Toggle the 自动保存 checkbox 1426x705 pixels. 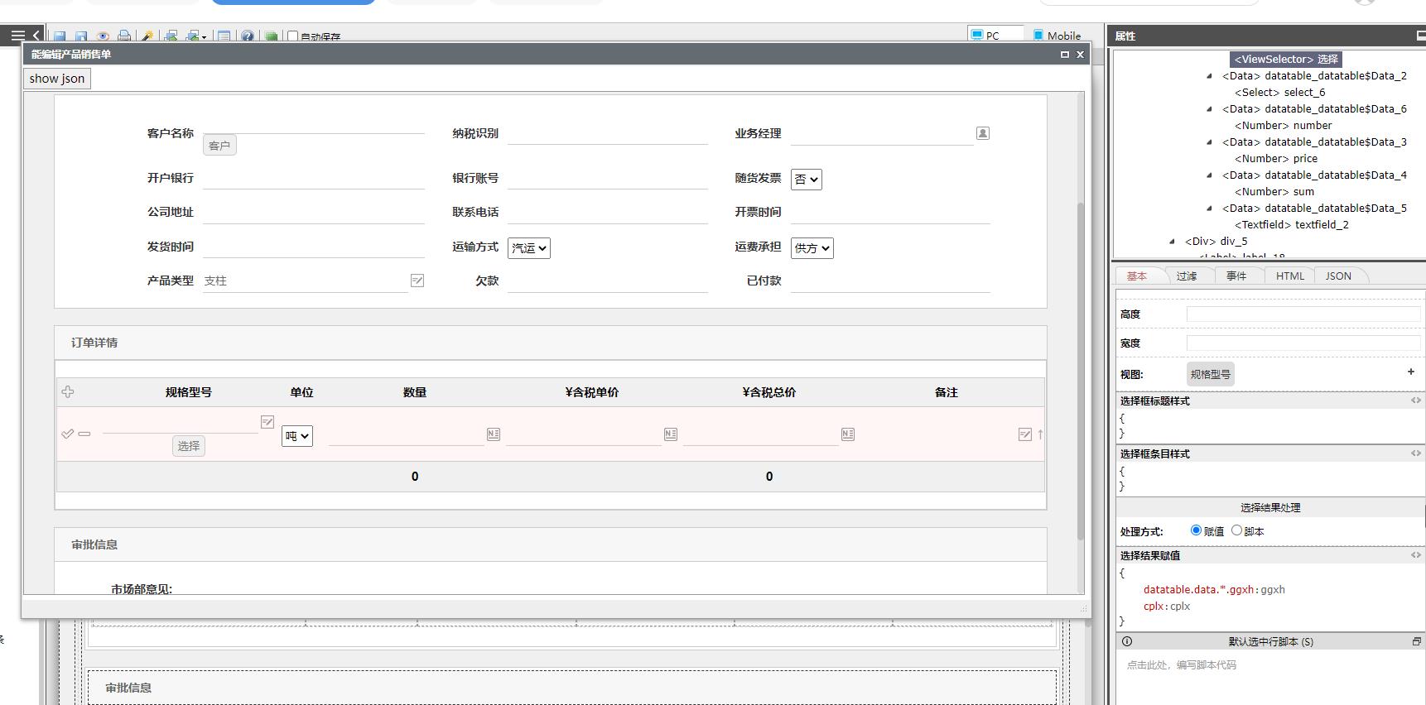tap(292, 36)
